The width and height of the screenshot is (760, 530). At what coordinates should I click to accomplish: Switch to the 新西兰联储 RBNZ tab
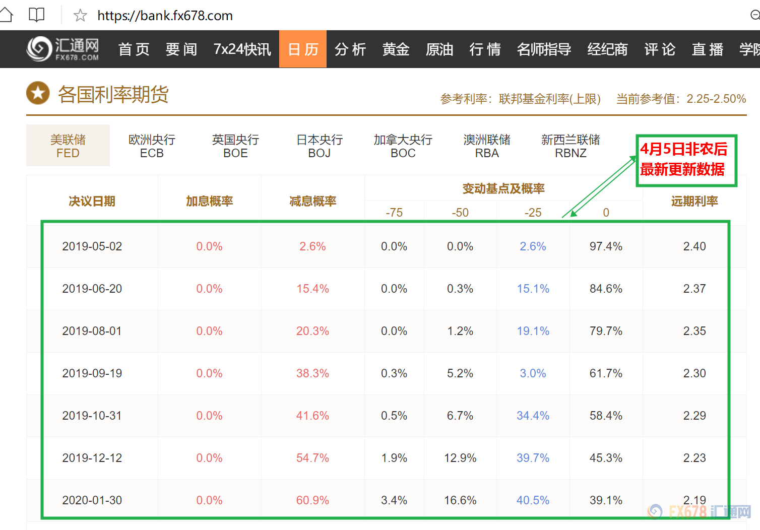coord(571,146)
